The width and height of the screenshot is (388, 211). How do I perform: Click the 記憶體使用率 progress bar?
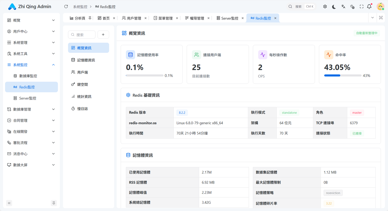pos(145,75)
